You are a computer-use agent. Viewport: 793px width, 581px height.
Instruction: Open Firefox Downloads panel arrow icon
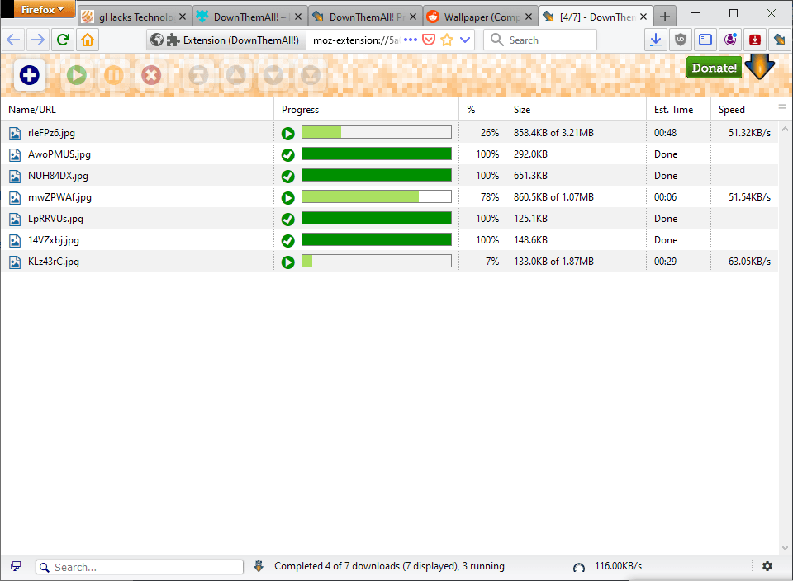click(655, 40)
